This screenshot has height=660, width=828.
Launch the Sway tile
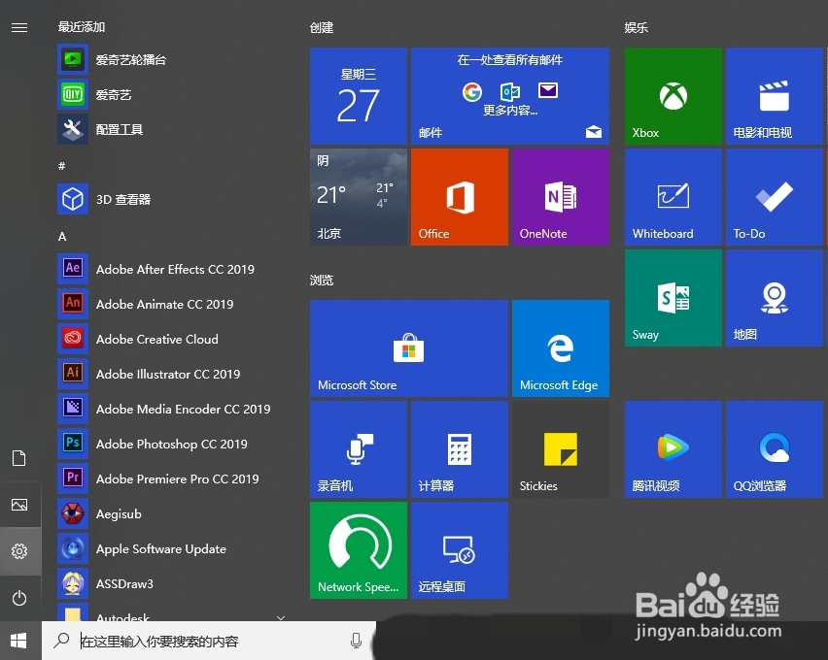click(673, 298)
